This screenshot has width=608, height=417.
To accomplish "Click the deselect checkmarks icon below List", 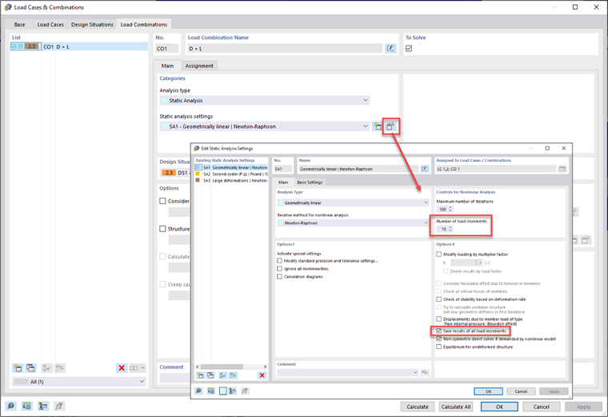I will click(60, 367).
